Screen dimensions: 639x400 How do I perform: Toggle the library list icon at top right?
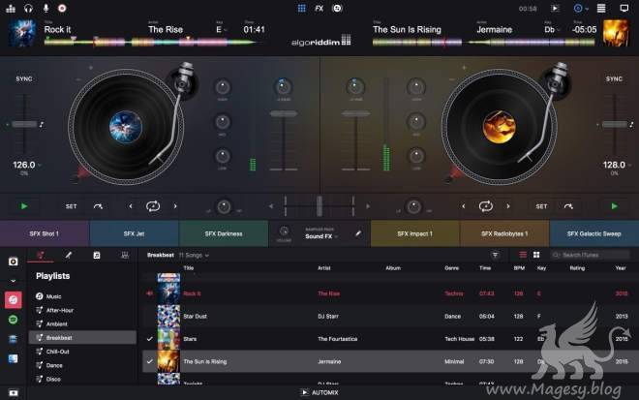[x=601, y=8]
